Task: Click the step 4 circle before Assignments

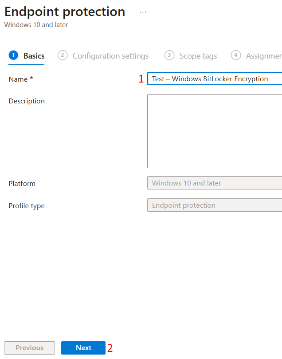Action: 236,55
